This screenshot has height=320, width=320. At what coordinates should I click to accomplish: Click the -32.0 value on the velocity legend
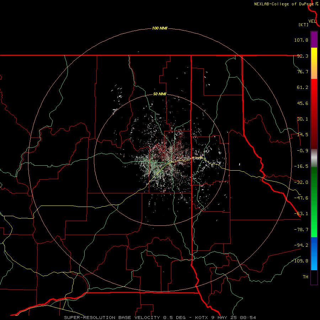pos(301,182)
